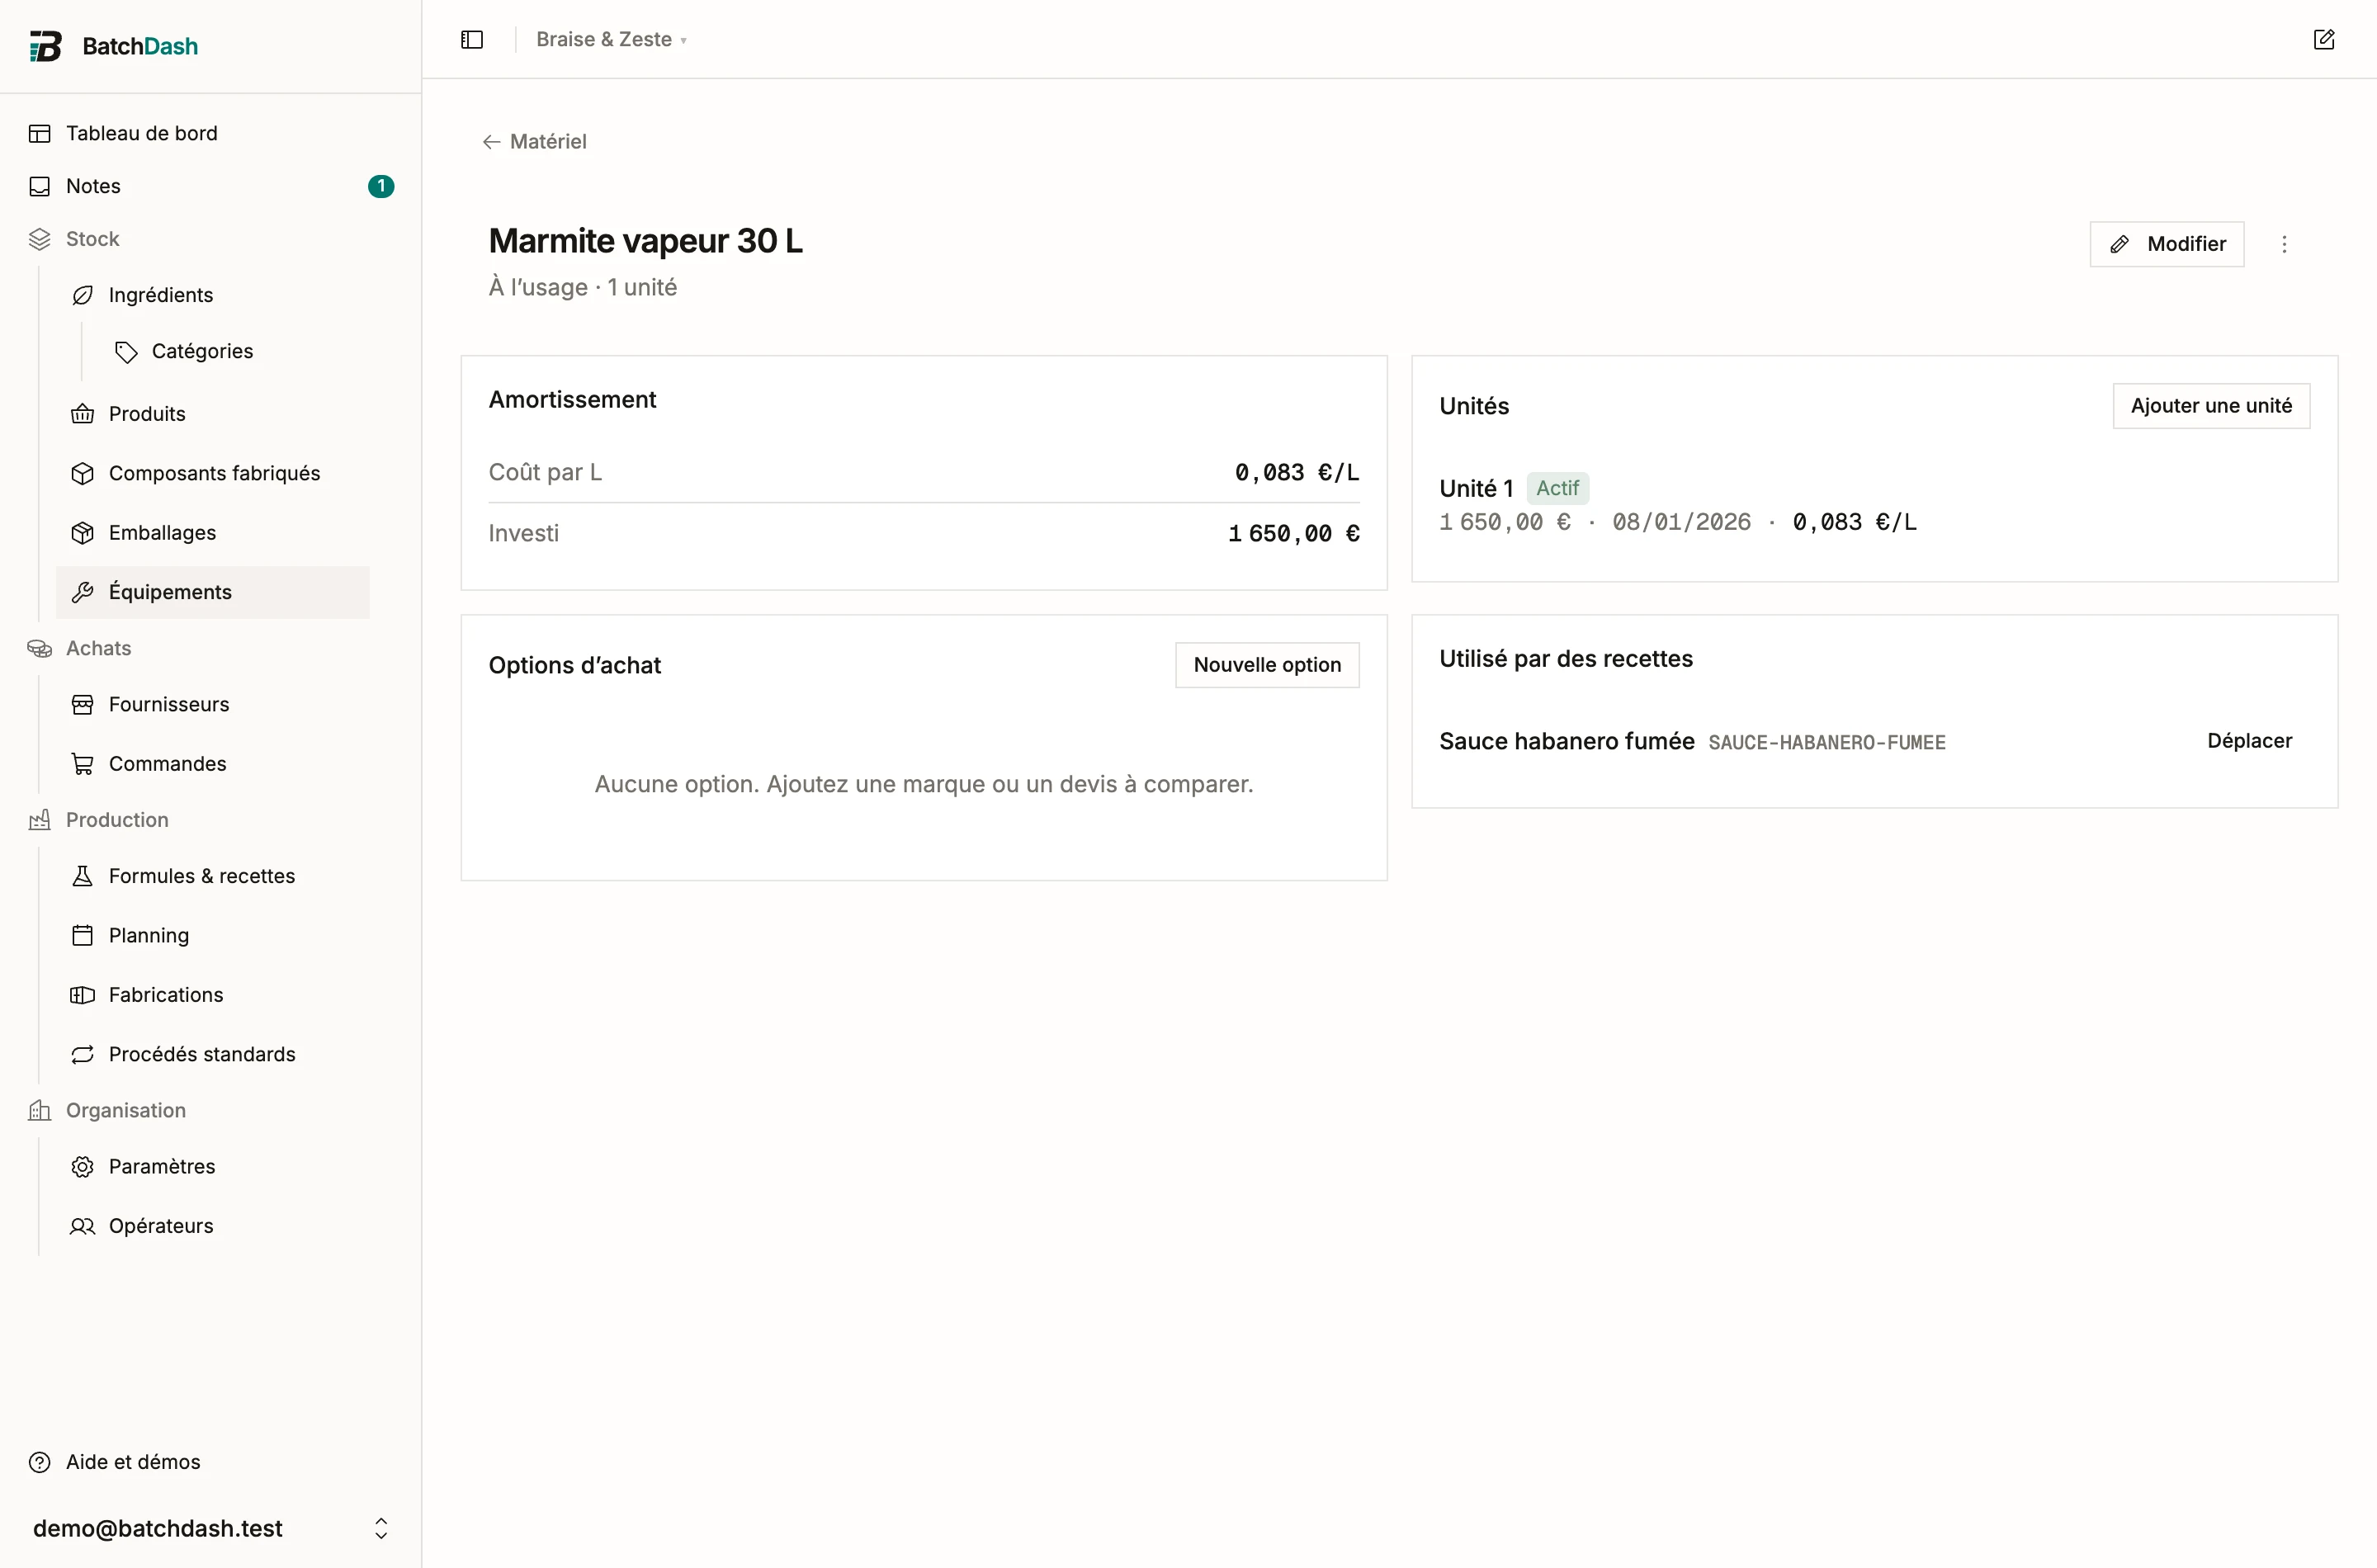Viewport: 2377px width, 1568px height.
Task: Go to Ingrédients page
Action: pyautogui.click(x=213, y=295)
